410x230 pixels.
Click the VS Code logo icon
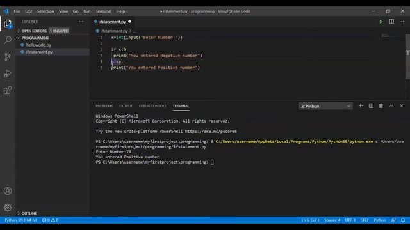coord(6,11)
